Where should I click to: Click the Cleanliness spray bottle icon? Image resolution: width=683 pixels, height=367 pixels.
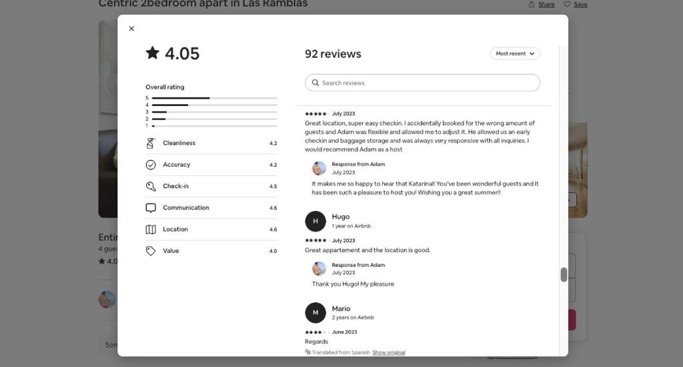pyautogui.click(x=151, y=143)
